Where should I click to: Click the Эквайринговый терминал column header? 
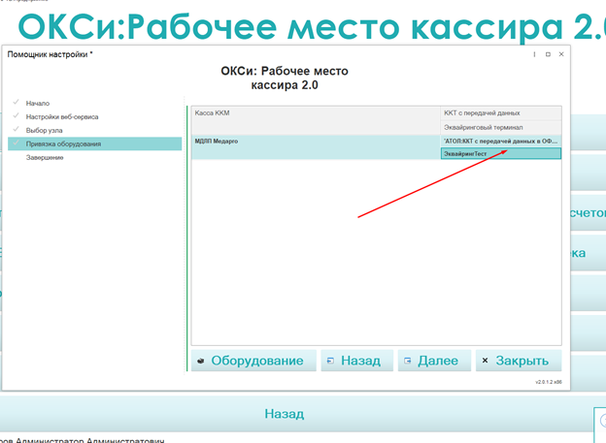(501, 127)
